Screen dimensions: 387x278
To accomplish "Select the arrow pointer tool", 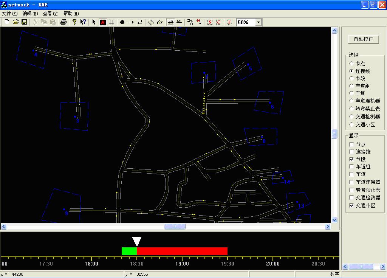I will (x=94, y=22).
